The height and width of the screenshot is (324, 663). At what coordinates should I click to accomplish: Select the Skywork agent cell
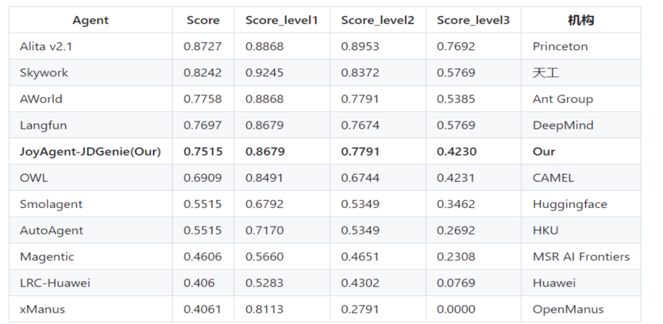coord(90,72)
